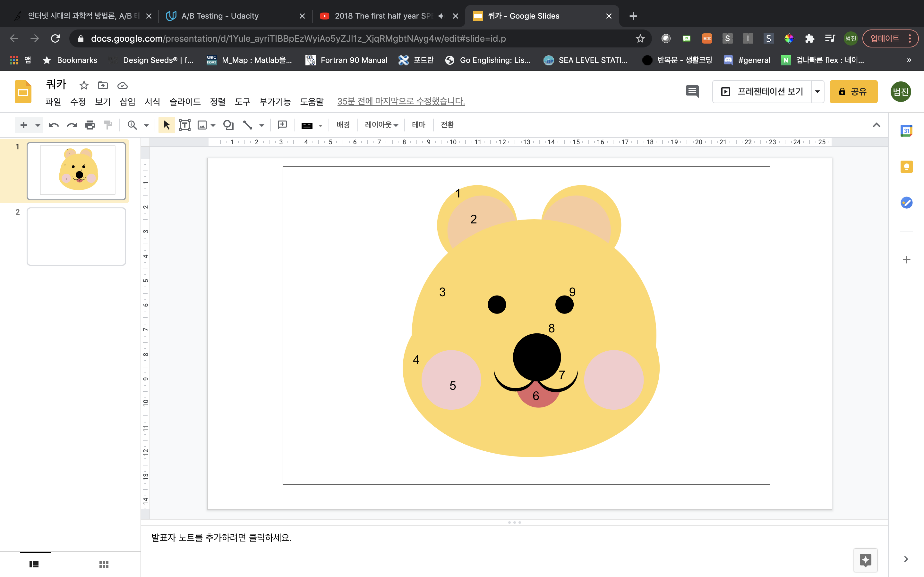Star the 쿼카 presentation

(84, 85)
